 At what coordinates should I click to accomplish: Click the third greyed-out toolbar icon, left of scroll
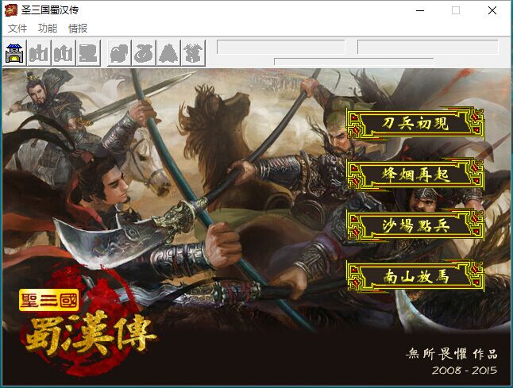64,53
